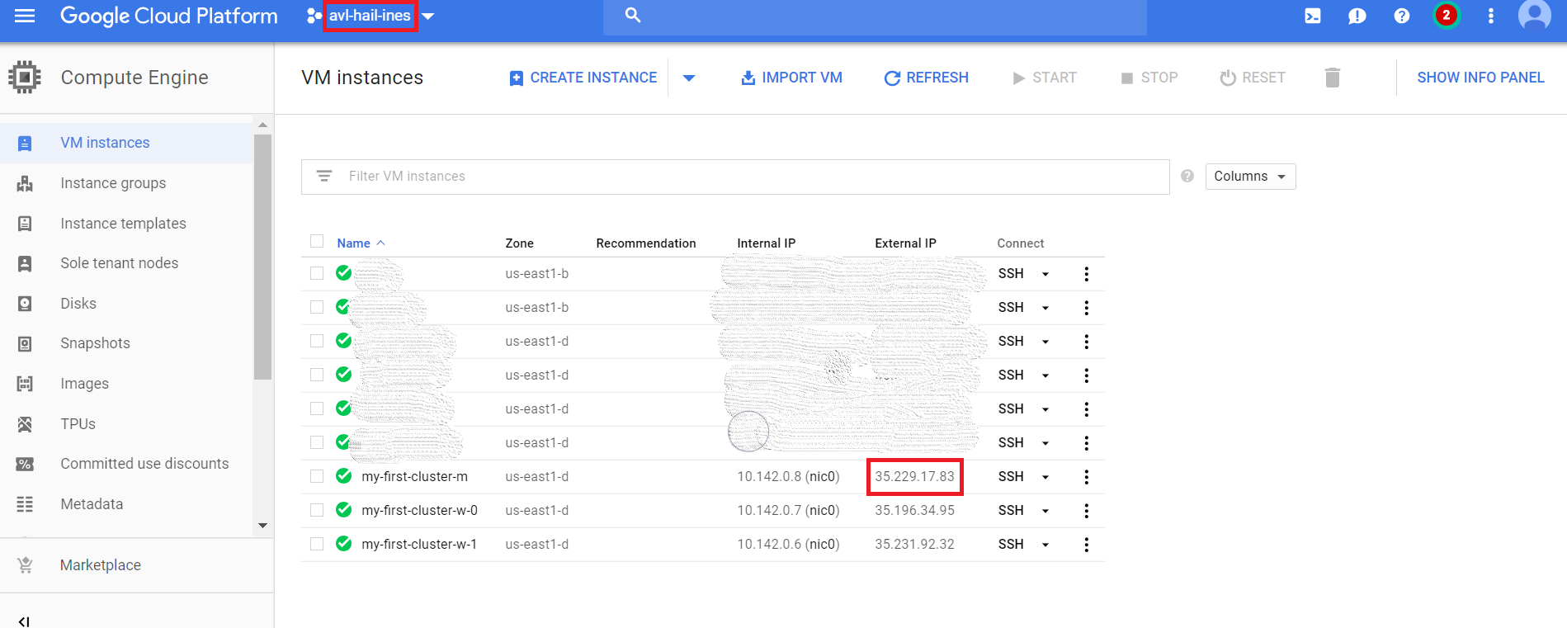Image resolution: width=1567 pixels, height=628 pixels.
Task: Collapse the sidebar with bottom arrow
Action: (24, 621)
